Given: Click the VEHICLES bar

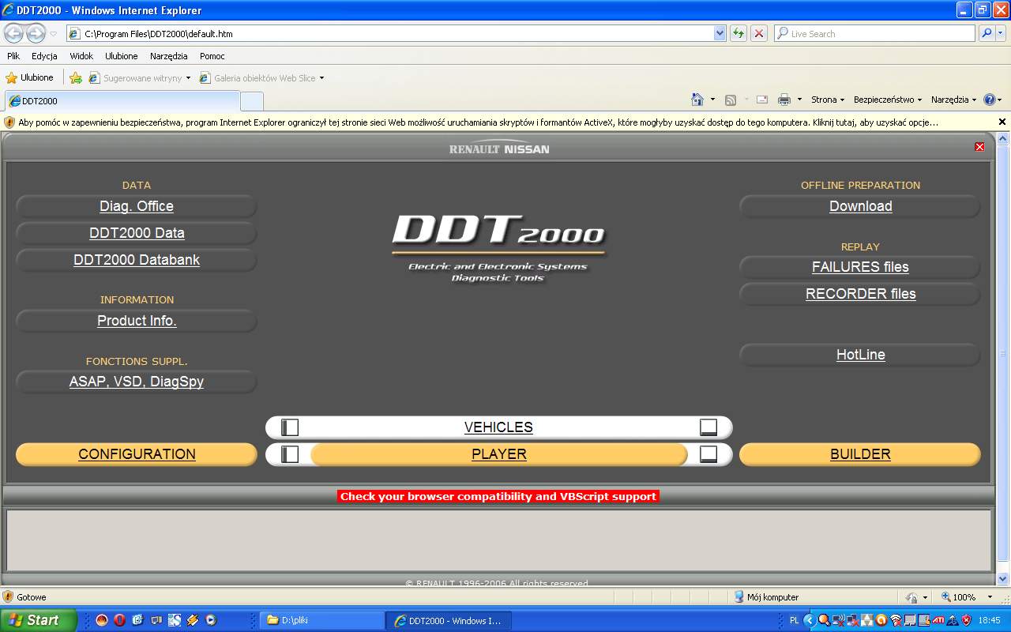Looking at the screenshot, I should [498, 427].
